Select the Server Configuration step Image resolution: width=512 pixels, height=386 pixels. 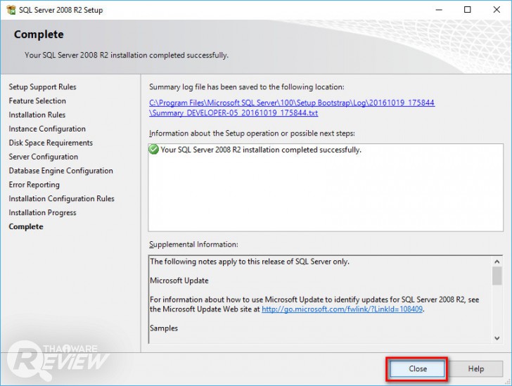[44, 157]
